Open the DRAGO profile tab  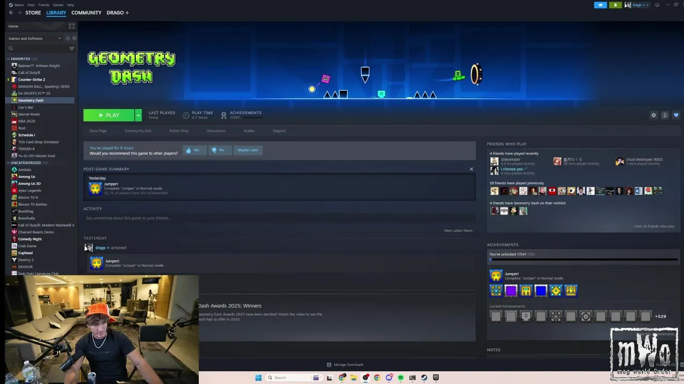pos(118,13)
